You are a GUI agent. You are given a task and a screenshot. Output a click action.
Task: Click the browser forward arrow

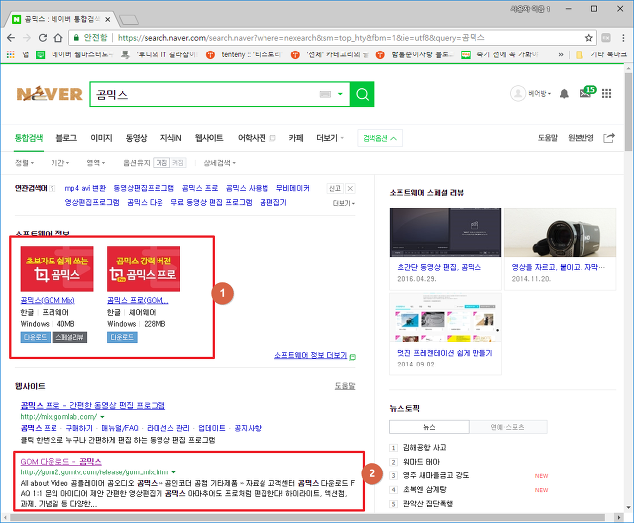tap(27, 38)
